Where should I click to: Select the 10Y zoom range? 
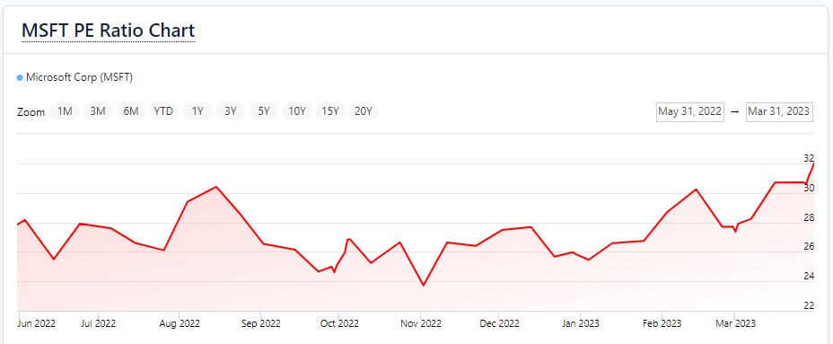coord(297,111)
